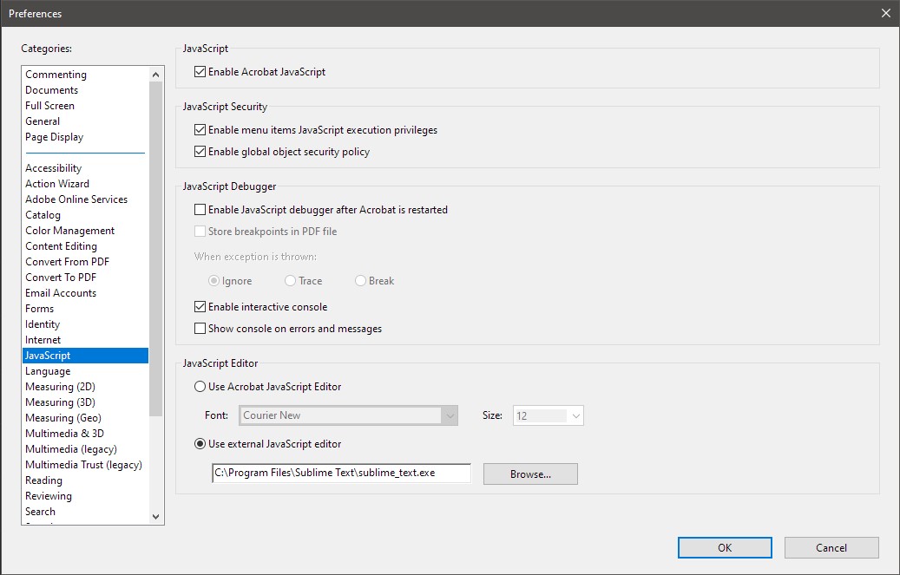The width and height of the screenshot is (900, 575).
Task: Open the Forms category
Action: (39, 308)
